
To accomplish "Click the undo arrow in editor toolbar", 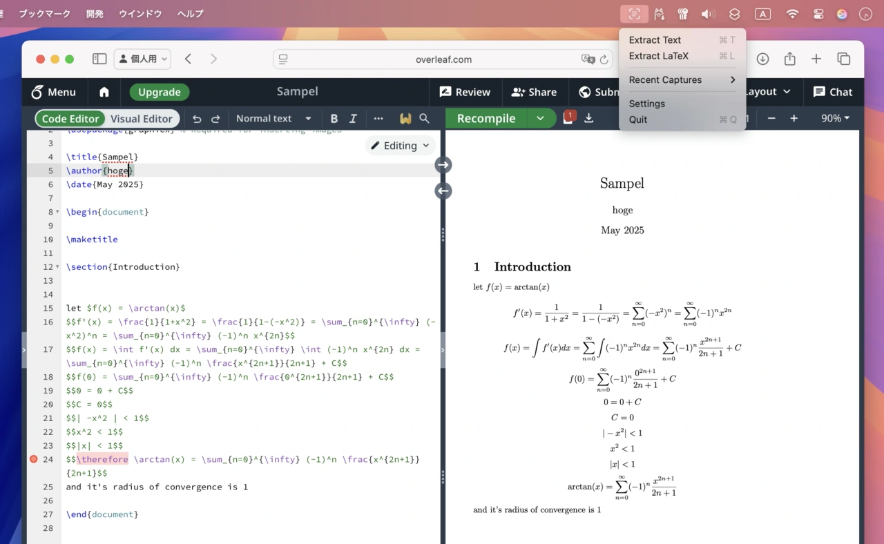I will [197, 119].
